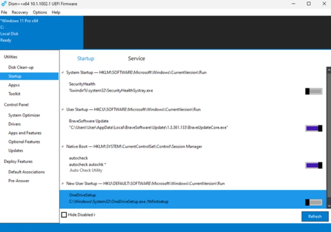Open the Recovery menu
This screenshot has width=331, height=232.
[20, 12]
